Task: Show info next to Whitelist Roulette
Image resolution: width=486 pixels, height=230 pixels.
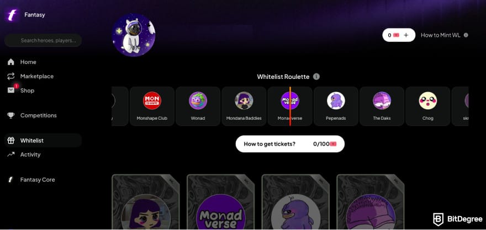Action: click(x=316, y=77)
